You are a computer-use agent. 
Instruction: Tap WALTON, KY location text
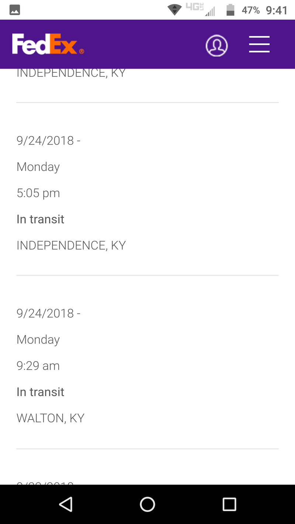click(x=51, y=418)
